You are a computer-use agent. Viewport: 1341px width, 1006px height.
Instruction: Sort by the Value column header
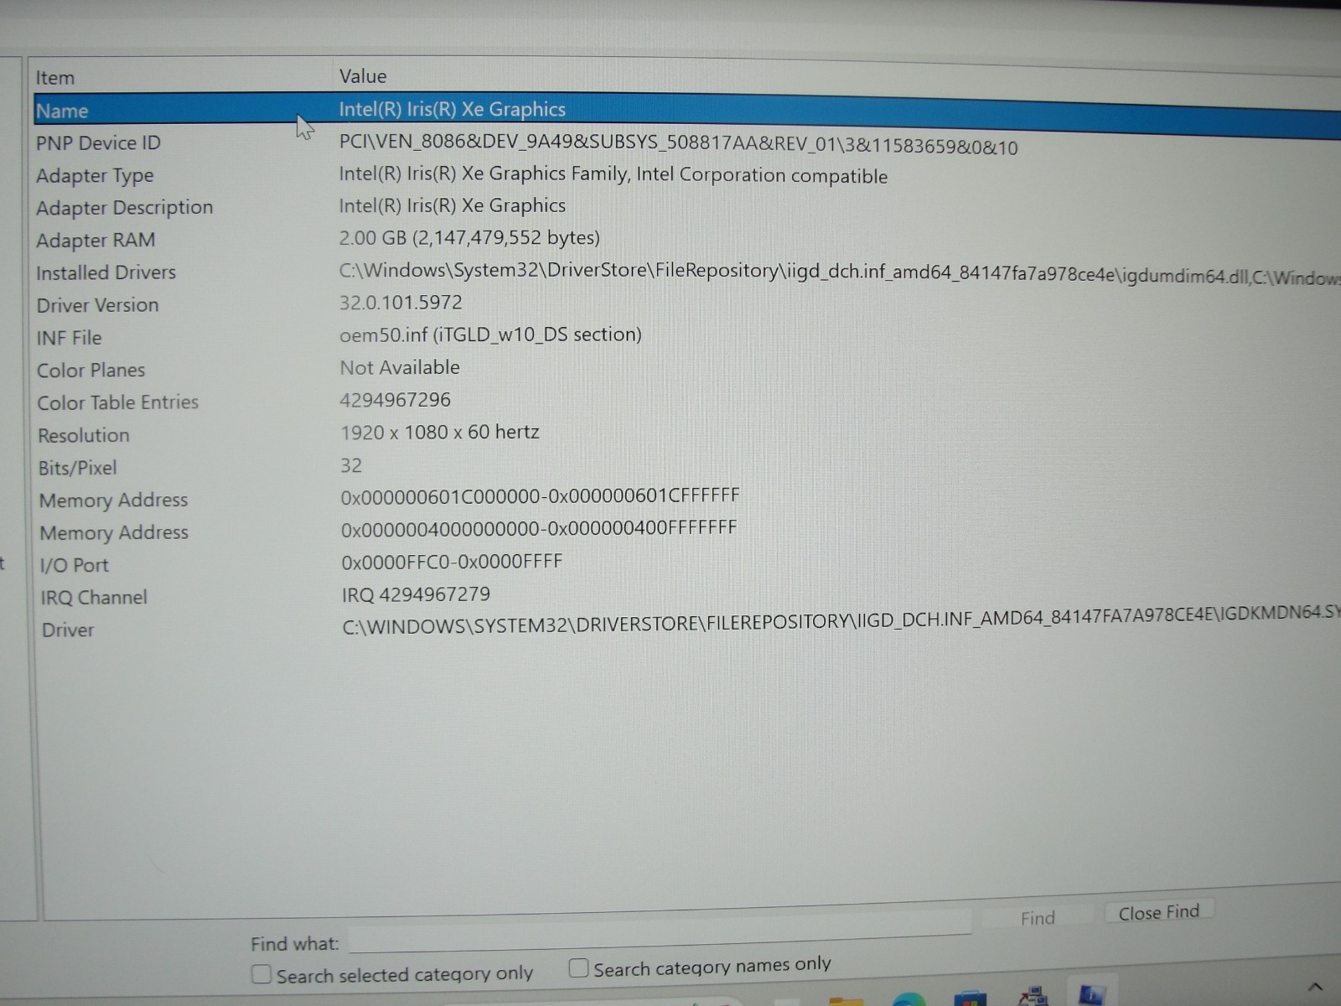[x=363, y=76]
